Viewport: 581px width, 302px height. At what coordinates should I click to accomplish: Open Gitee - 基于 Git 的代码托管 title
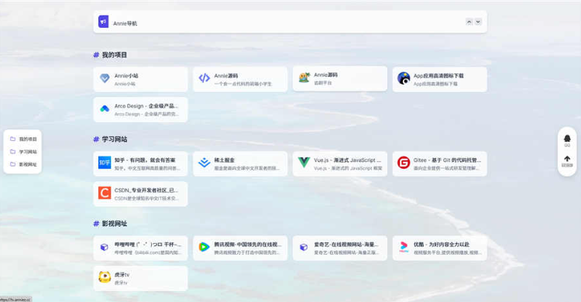447,160
